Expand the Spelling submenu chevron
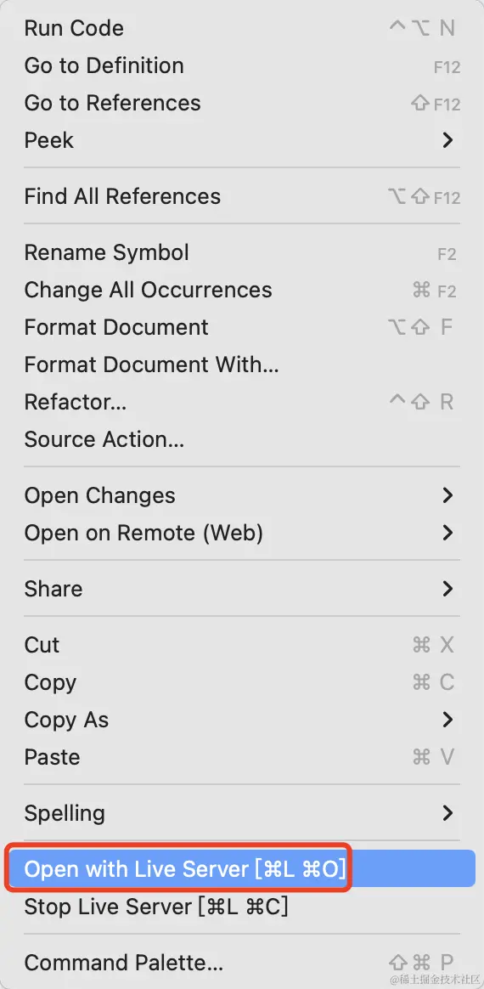484x989 pixels. (447, 813)
